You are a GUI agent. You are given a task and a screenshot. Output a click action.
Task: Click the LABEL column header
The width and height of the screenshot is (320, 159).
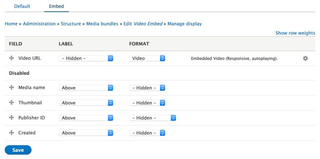click(x=66, y=44)
